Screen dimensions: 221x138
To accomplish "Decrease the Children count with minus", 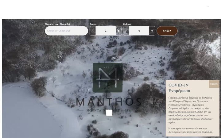I will pos(126,31).
